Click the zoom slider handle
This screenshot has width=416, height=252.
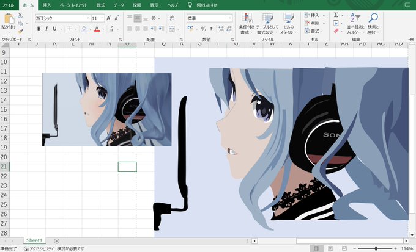tap(376, 248)
